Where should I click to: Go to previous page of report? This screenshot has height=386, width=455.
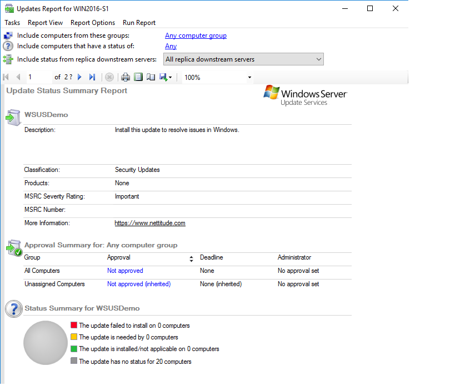pos(18,77)
